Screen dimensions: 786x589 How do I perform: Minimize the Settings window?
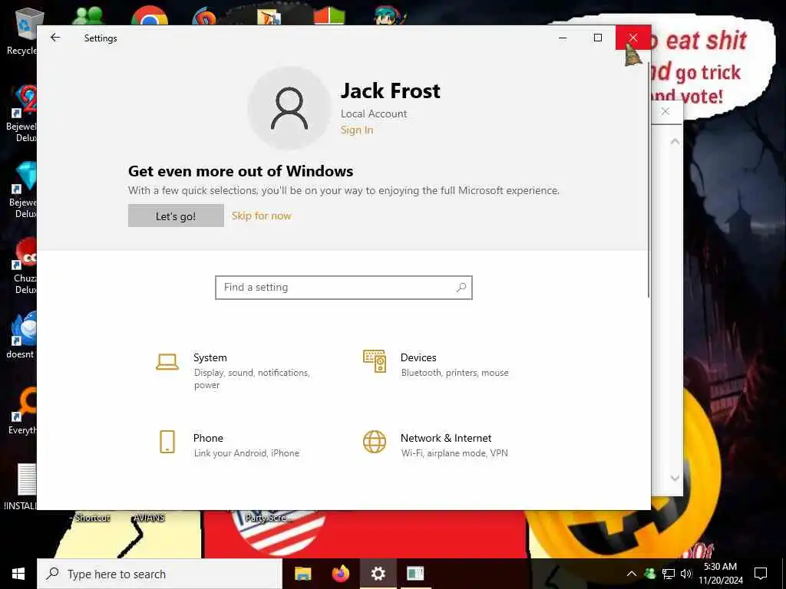tap(563, 38)
